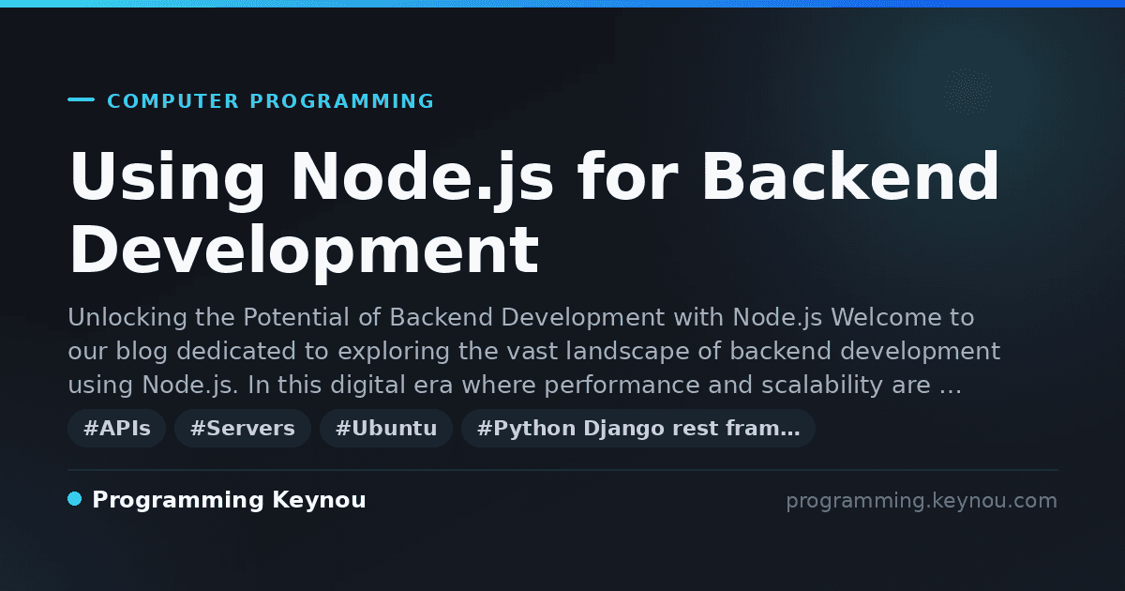The image size is (1125, 591).
Task: Click the cyan dot beside Programming Keynou
Action: [75, 499]
